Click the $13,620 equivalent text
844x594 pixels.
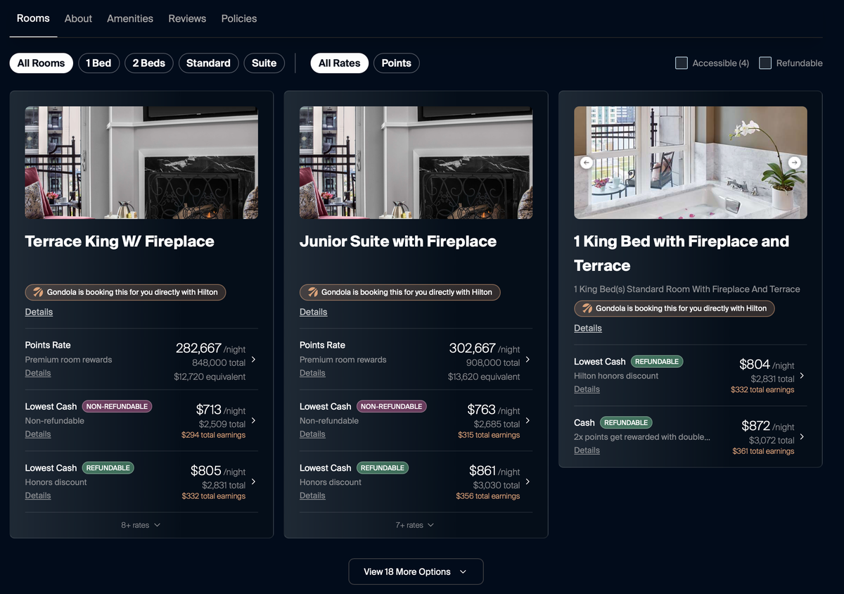tap(484, 377)
